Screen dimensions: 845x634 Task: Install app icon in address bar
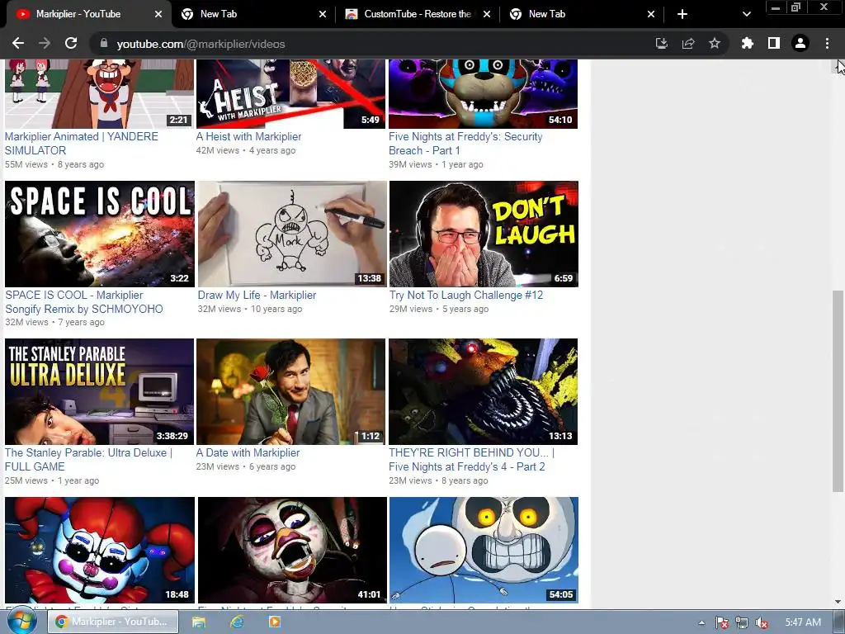[x=661, y=44]
